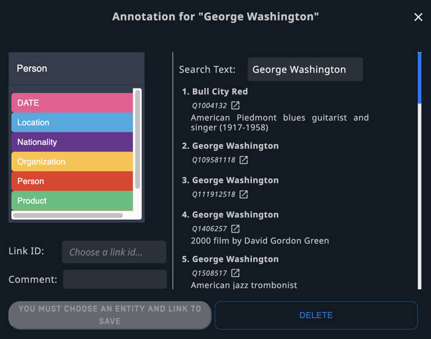
Task: Open the Person entity dropdown header
Action: (76, 68)
